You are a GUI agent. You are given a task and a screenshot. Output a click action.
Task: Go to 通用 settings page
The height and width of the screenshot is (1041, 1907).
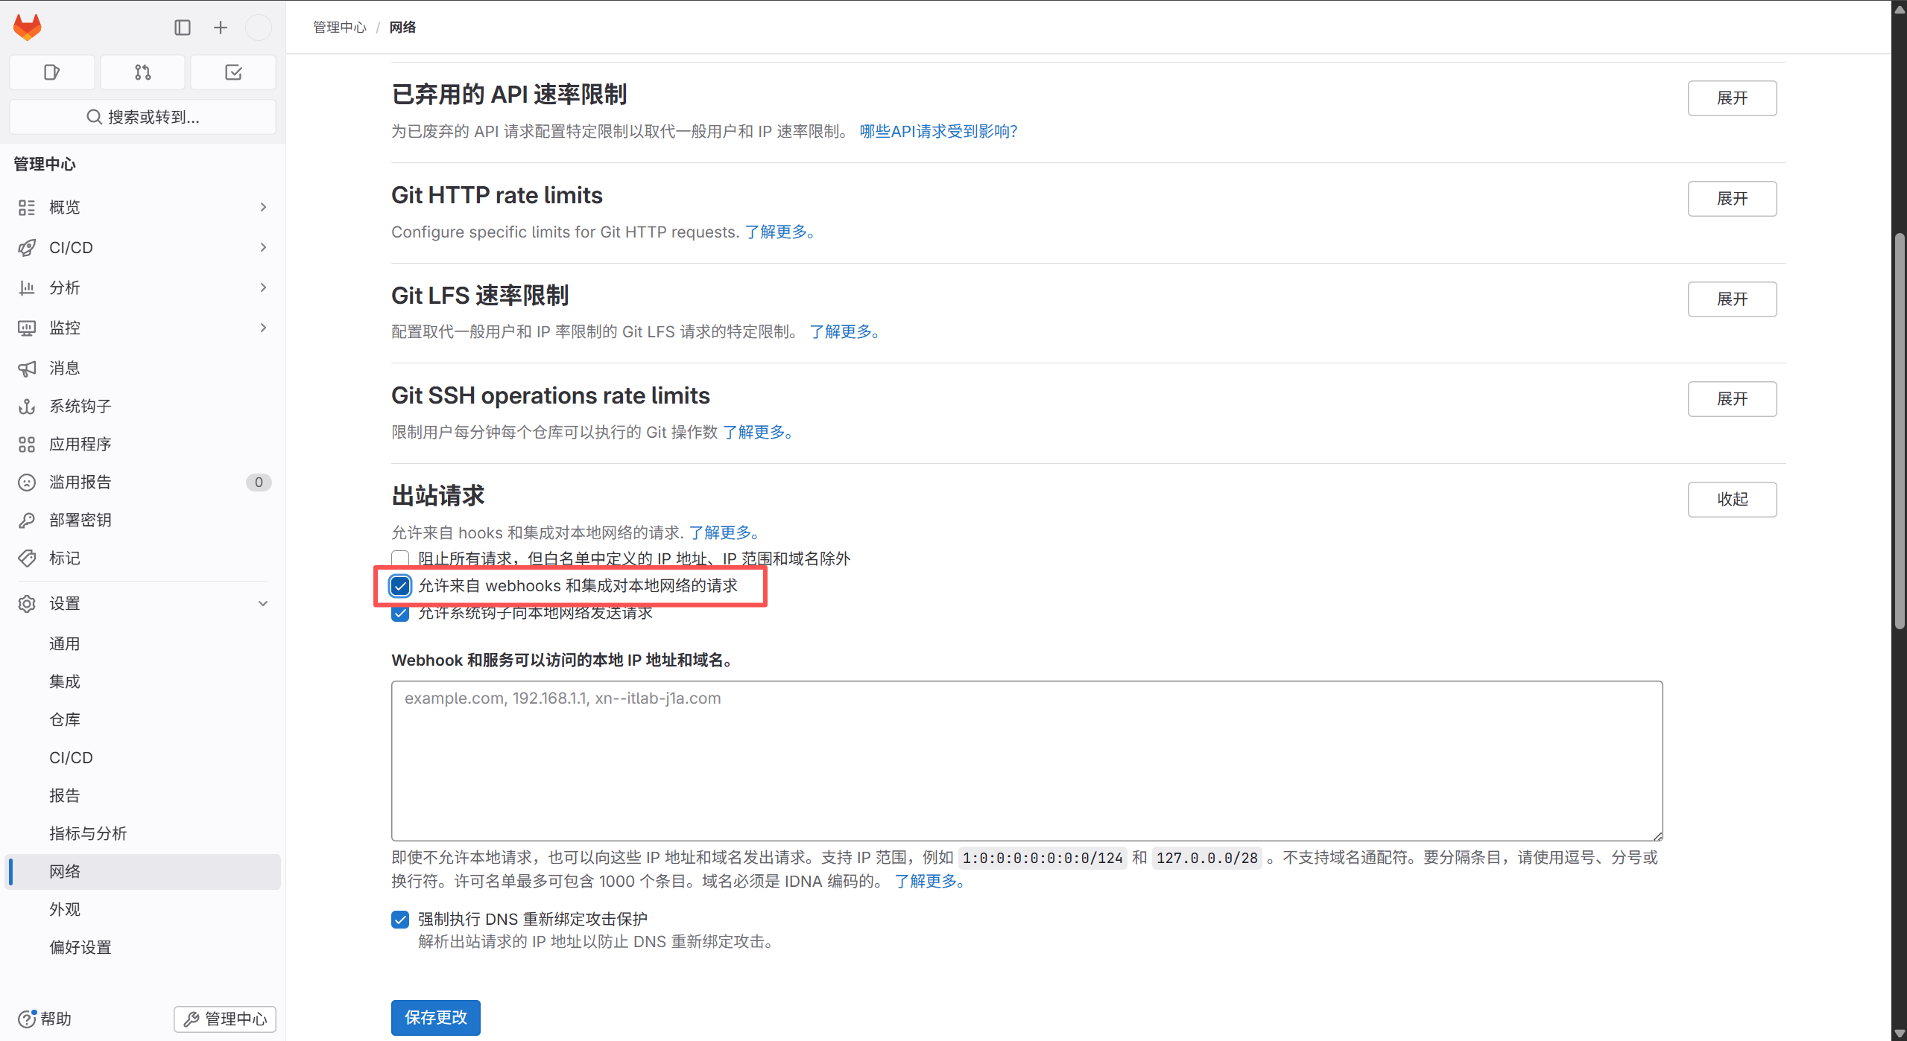click(x=65, y=643)
